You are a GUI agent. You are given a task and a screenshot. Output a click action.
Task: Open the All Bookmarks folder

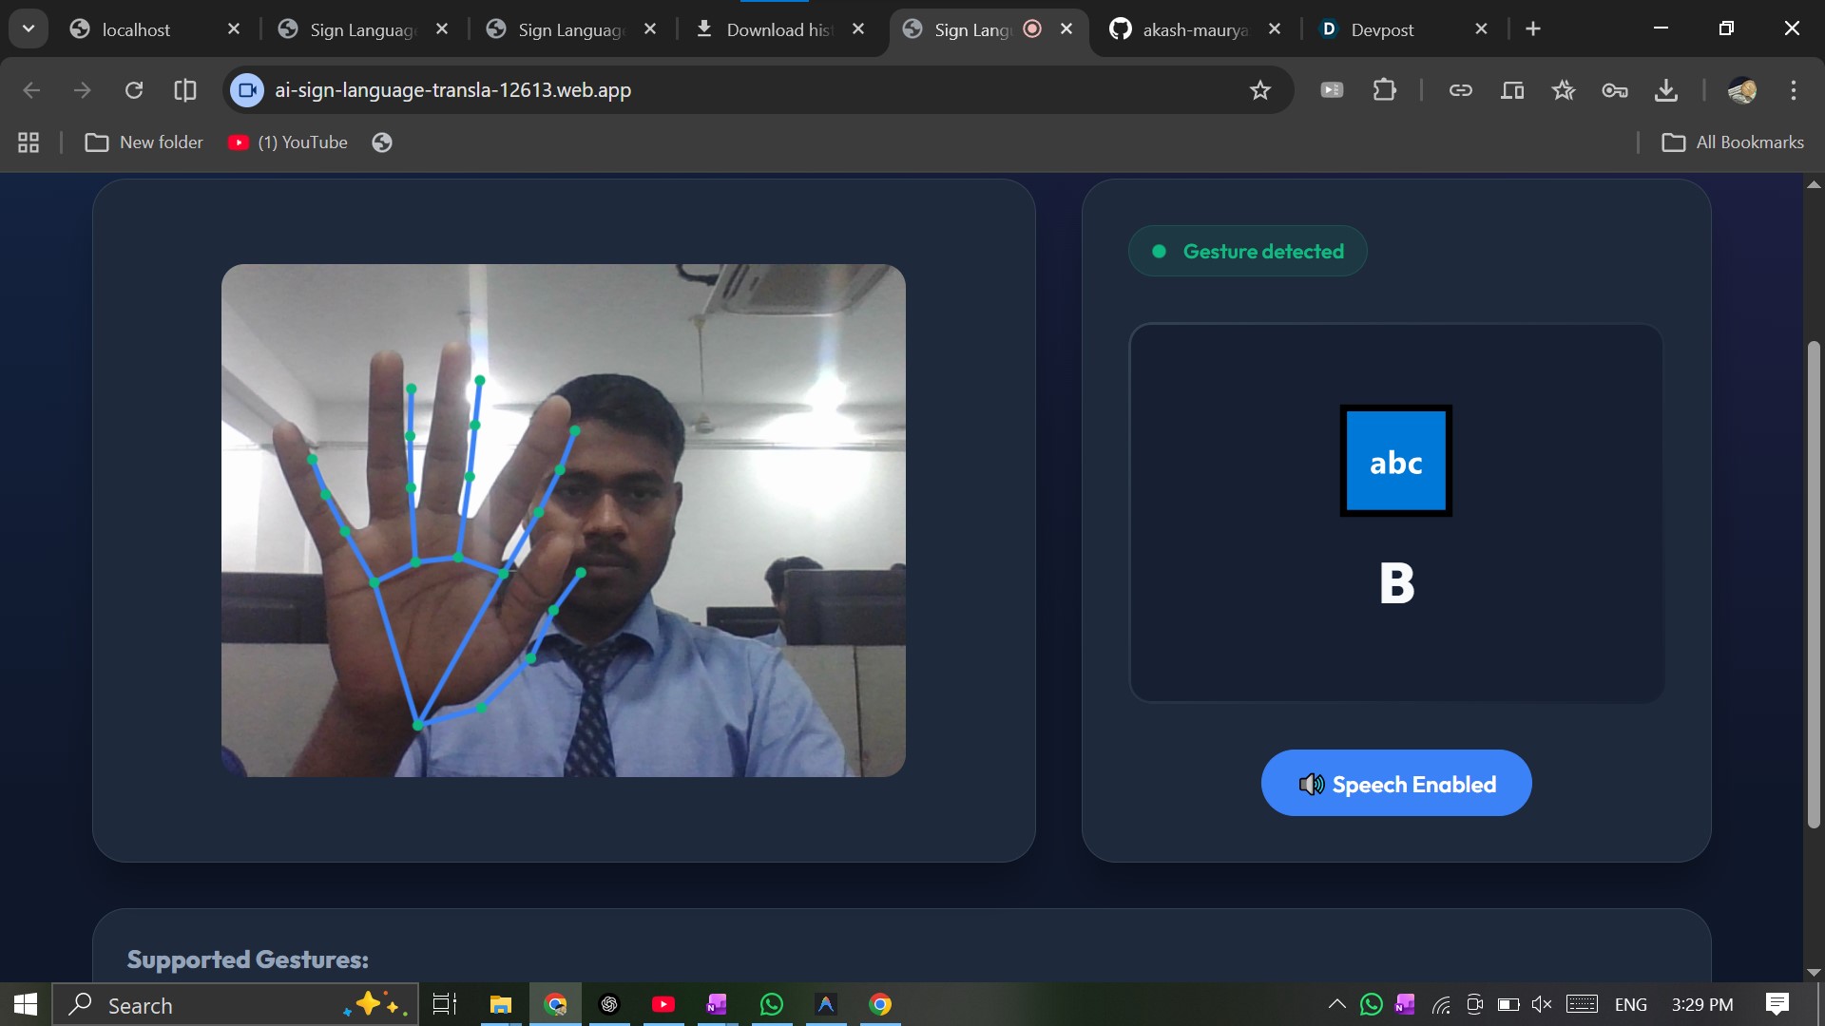point(1733,142)
